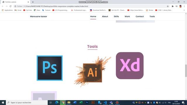Click the Marouane lazaar site logo
The width and height of the screenshot is (187, 105).
coord(39,16)
